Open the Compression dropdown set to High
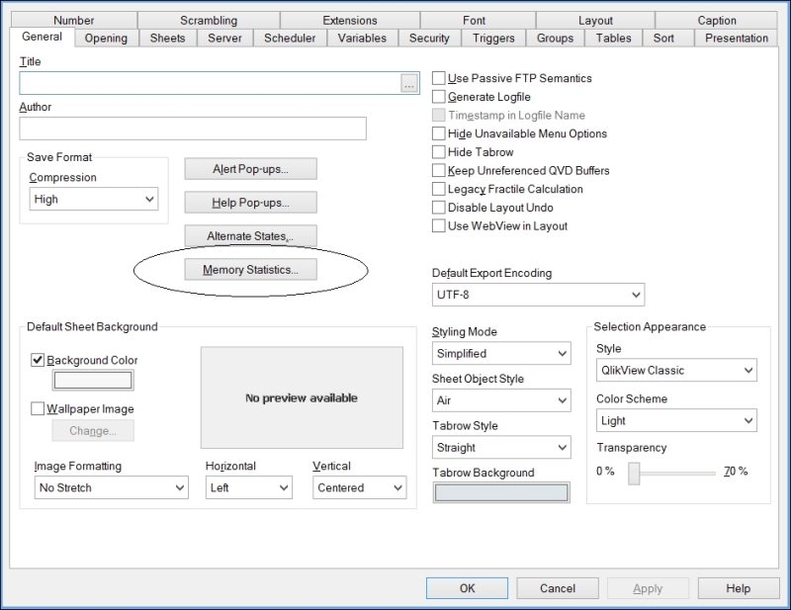Screen dimensions: 791x610 tap(94, 199)
